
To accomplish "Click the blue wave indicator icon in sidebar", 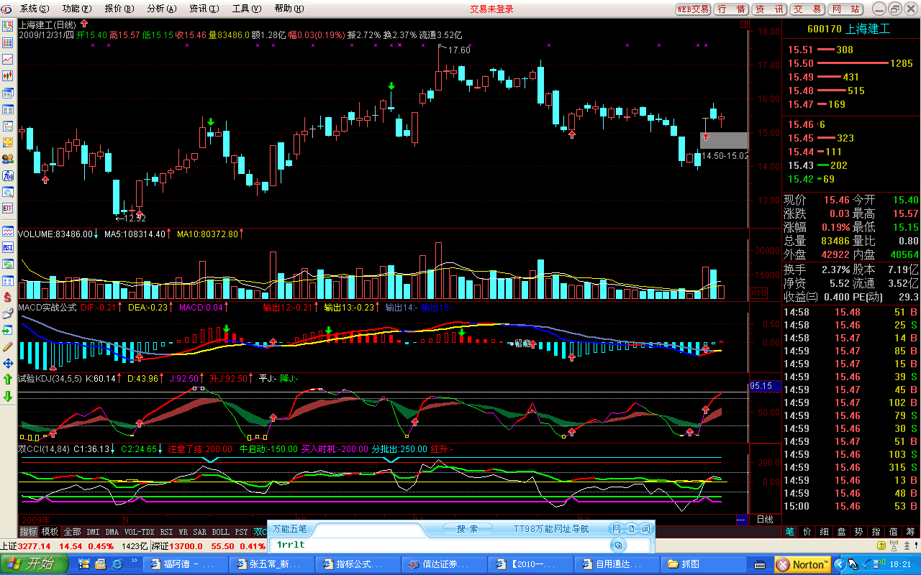I will (8, 231).
